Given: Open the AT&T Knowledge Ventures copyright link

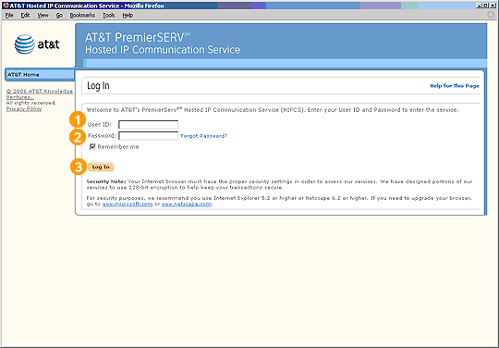Looking at the screenshot, I should 40,94.
